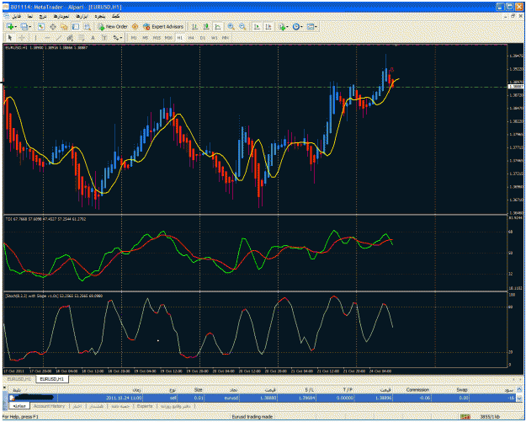Open the پنجره (Window) menu
Screen dimensions: 526x422
[99, 16]
